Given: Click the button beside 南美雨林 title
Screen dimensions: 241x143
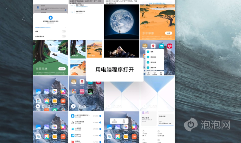Looking at the screenshot, I should [62, 69].
